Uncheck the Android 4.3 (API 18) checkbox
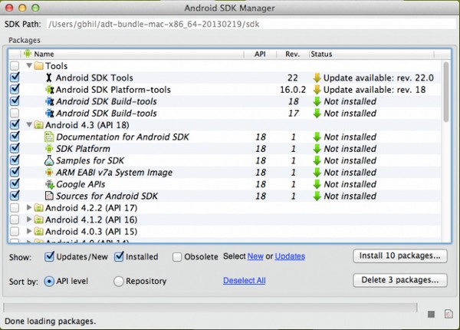460x330 pixels. 15,124
